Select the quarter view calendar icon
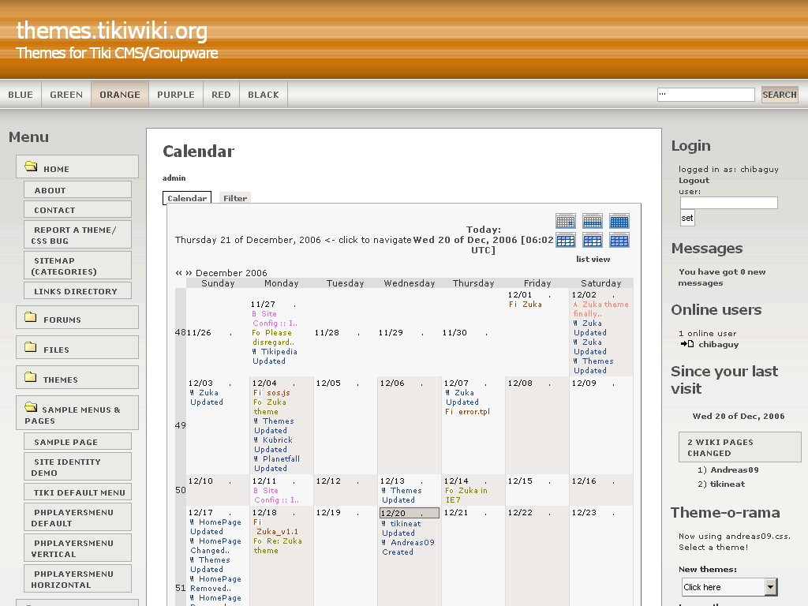 [565, 240]
